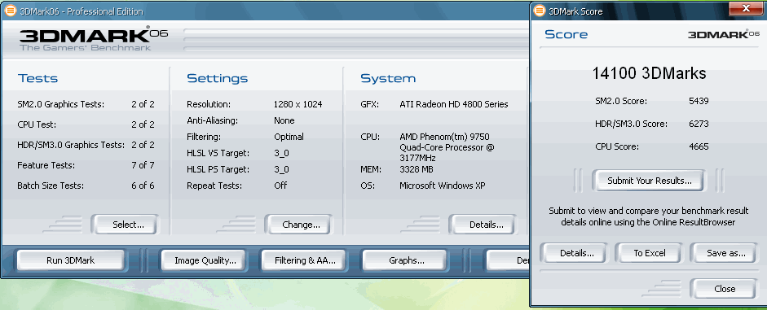767x310 pixels.
Task: Click the Online ResultBrowser description text
Action: pyautogui.click(x=649, y=216)
